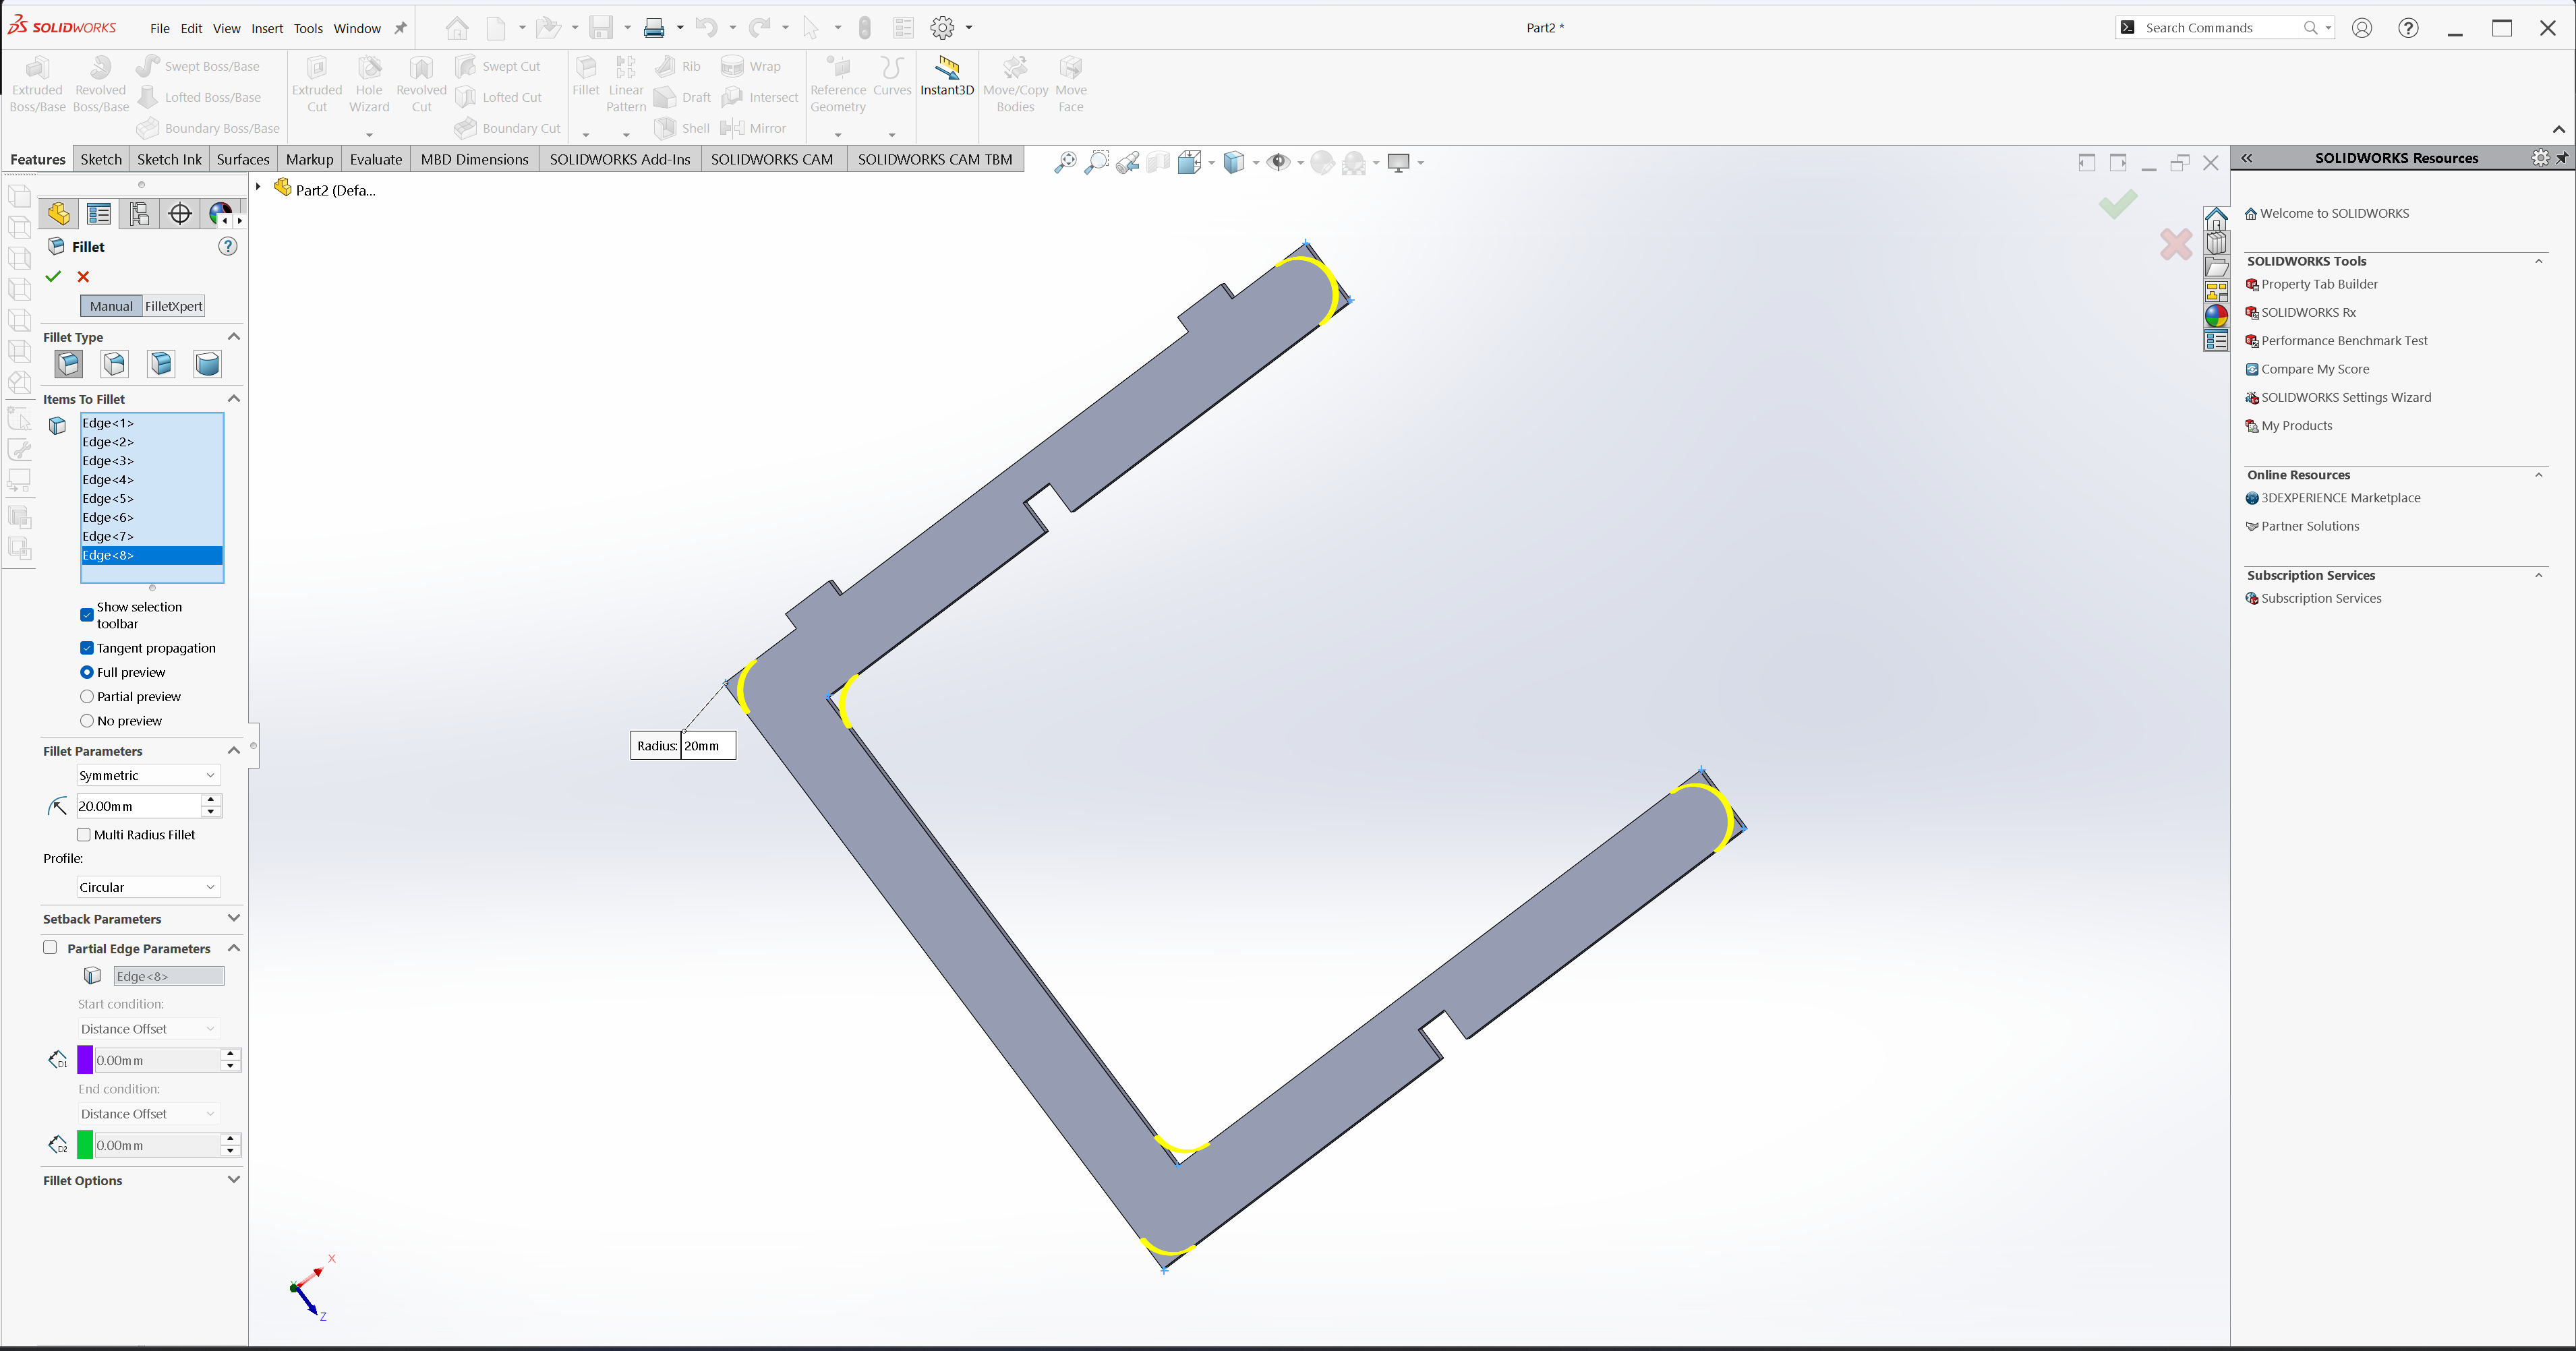Switch to the Sketch tab
This screenshot has width=2576, height=1351.
coord(101,159)
